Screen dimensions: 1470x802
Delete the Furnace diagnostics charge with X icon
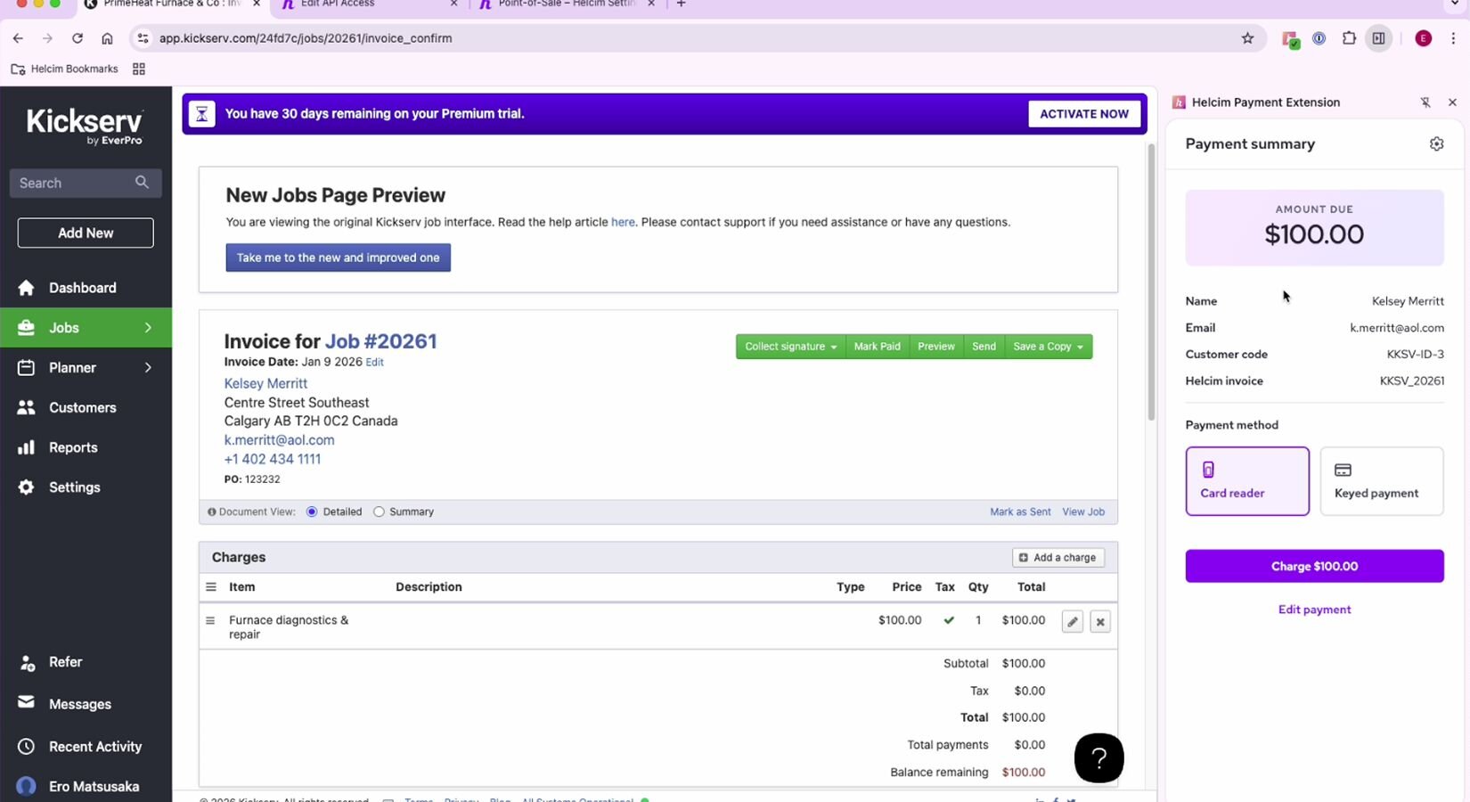coord(1100,622)
